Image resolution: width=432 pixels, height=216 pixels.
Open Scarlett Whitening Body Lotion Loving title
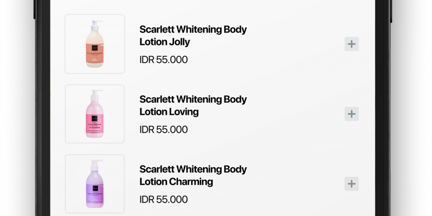[193, 106]
